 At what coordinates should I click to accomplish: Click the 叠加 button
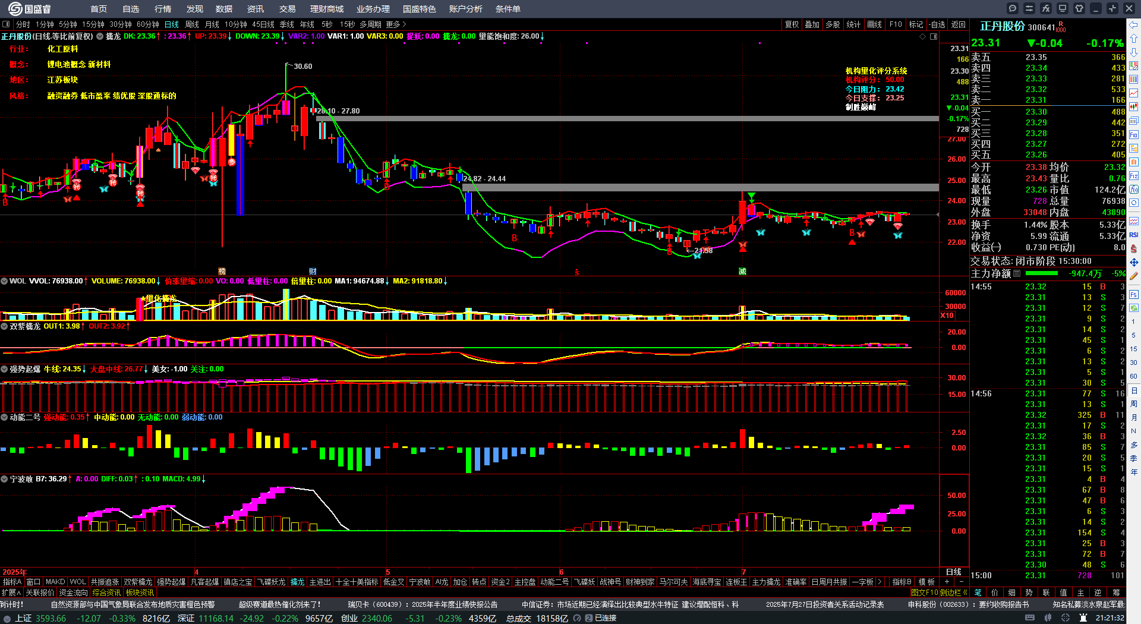point(812,24)
